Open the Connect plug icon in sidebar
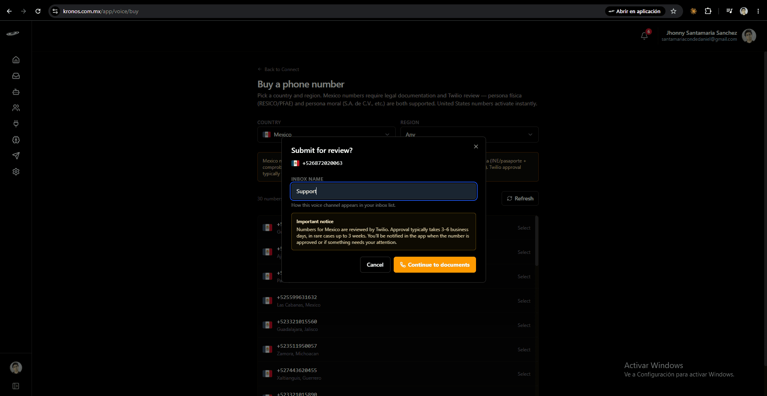The width and height of the screenshot is (767, 396). 16,124
